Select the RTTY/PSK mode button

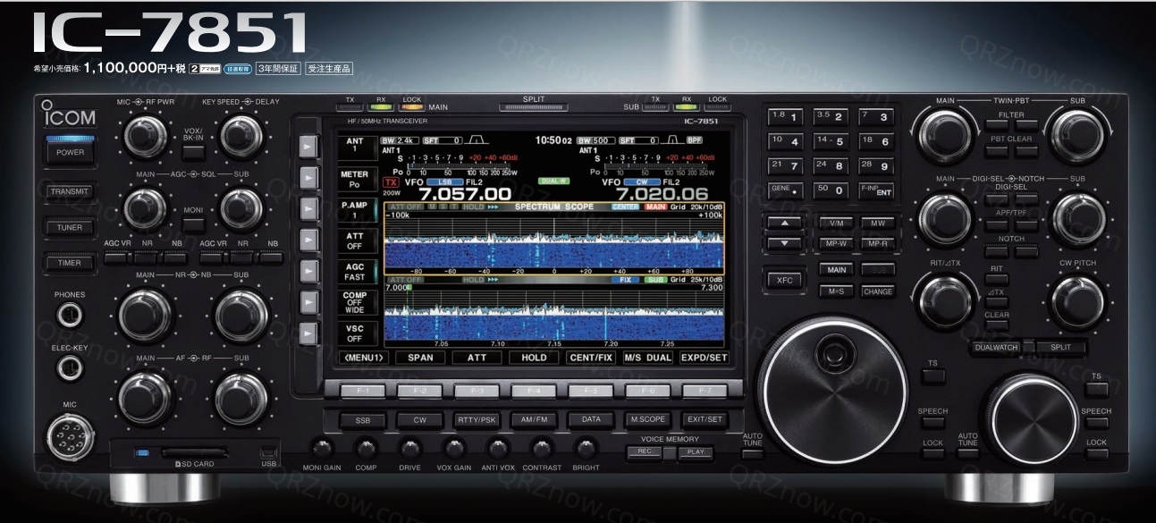coord(477,419)
